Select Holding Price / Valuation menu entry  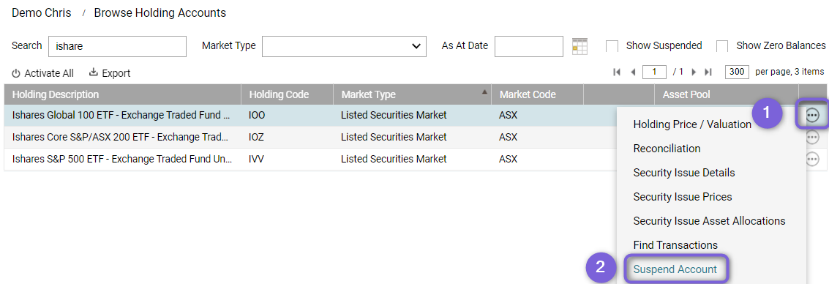(x=692, y=124)
